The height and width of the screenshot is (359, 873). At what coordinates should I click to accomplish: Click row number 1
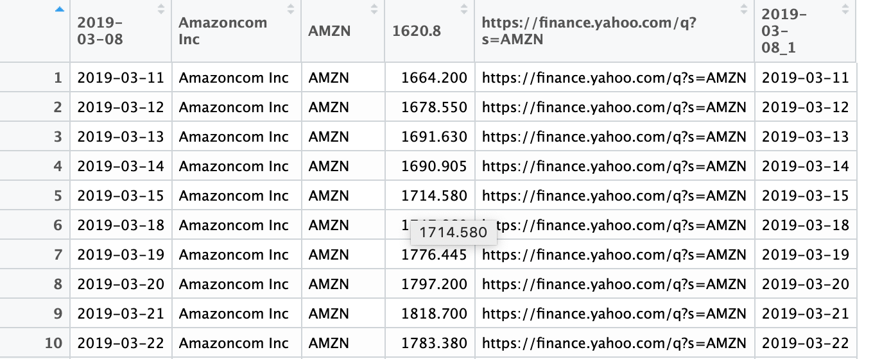58,78
